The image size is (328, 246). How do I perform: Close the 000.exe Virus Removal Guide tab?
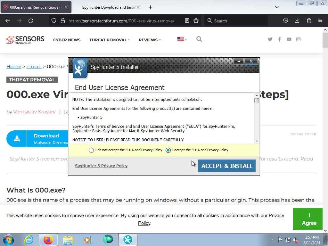66,7
